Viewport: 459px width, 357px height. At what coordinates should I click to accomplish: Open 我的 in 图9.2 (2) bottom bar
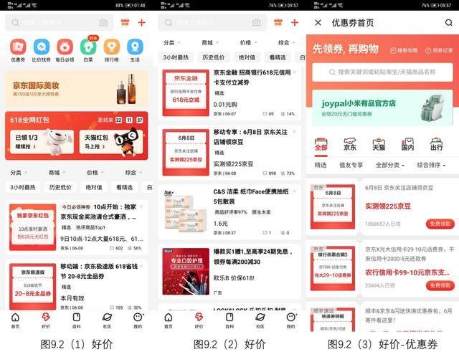291,320
